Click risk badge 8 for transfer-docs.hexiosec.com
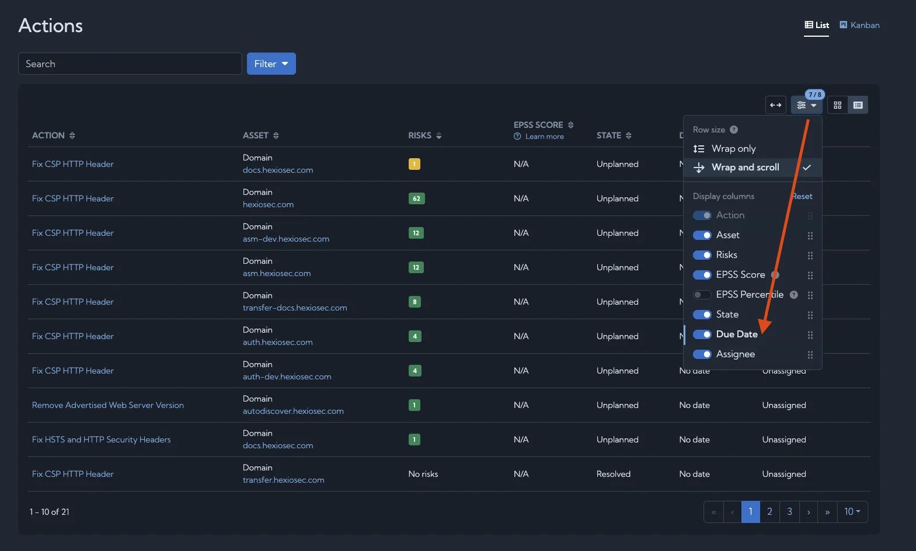 click(415, 302)
